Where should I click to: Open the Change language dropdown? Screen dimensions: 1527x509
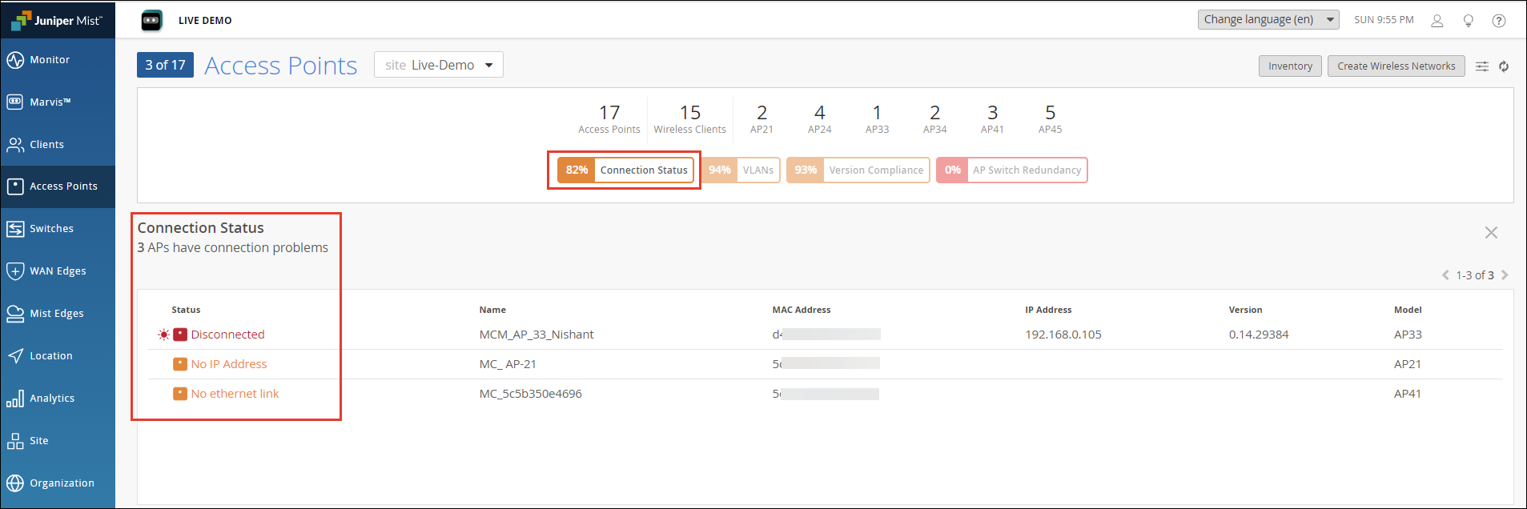(1268, 20)
